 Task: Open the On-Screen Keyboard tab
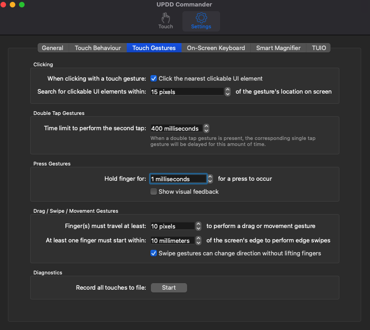point(216,48)
